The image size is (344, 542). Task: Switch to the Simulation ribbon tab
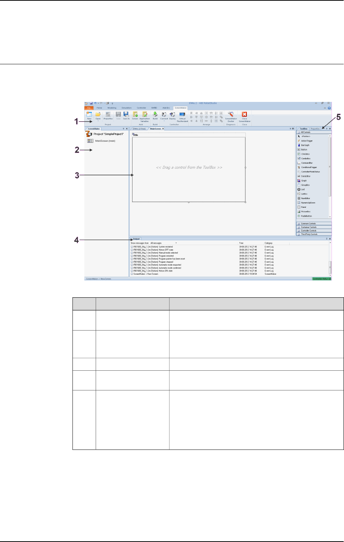click(127, 108)
